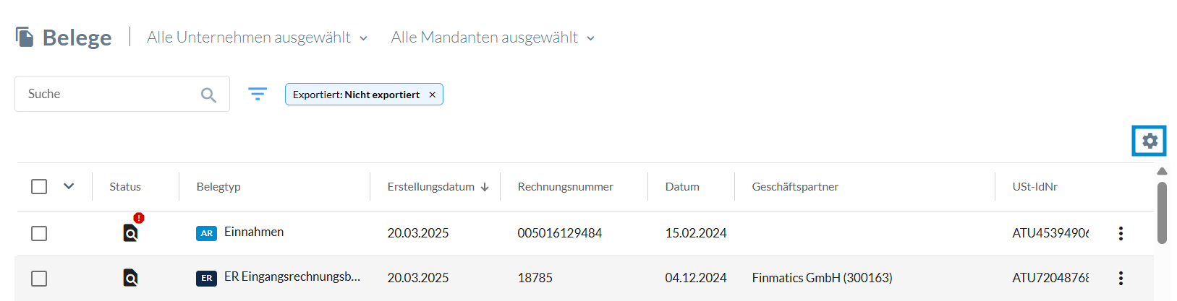The height and width of the screenshot is (301, 1177).
Task: Click the AR badge on Einnahmen
Action: 206,233
